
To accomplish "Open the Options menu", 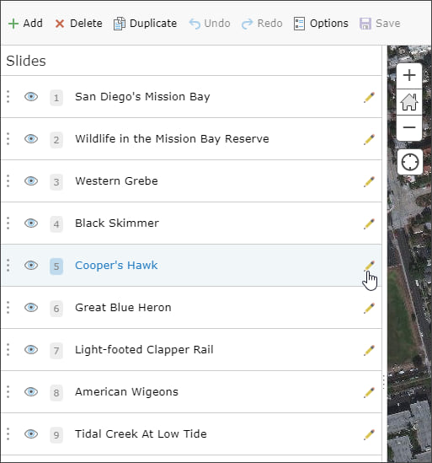I will pyautogui.click(x=321, y=24).
